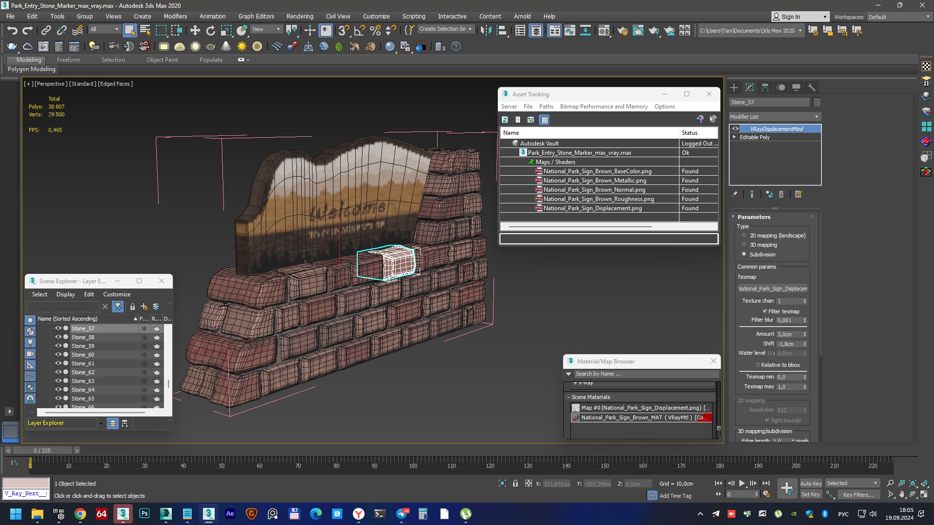Switch Asset Tracking to table view
This screenshot has width=934, height=525.
[x=545, y=120]
